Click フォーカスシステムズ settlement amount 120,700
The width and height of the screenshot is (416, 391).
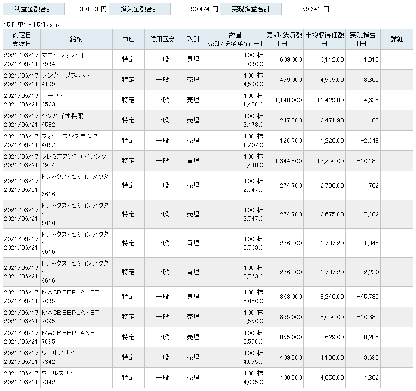pos(291,141)
